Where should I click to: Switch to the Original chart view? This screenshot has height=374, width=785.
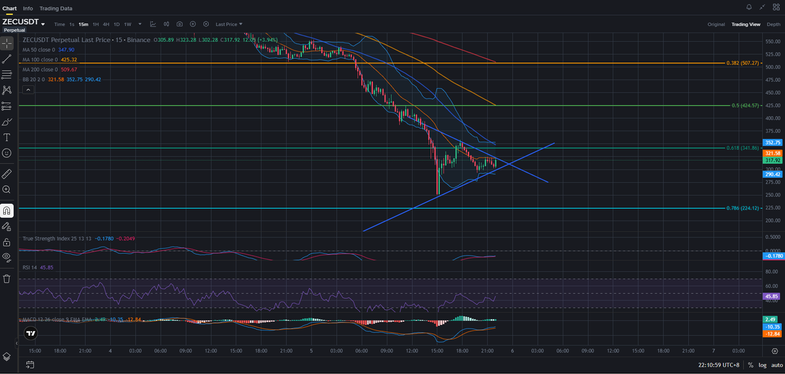pos(716,24)
